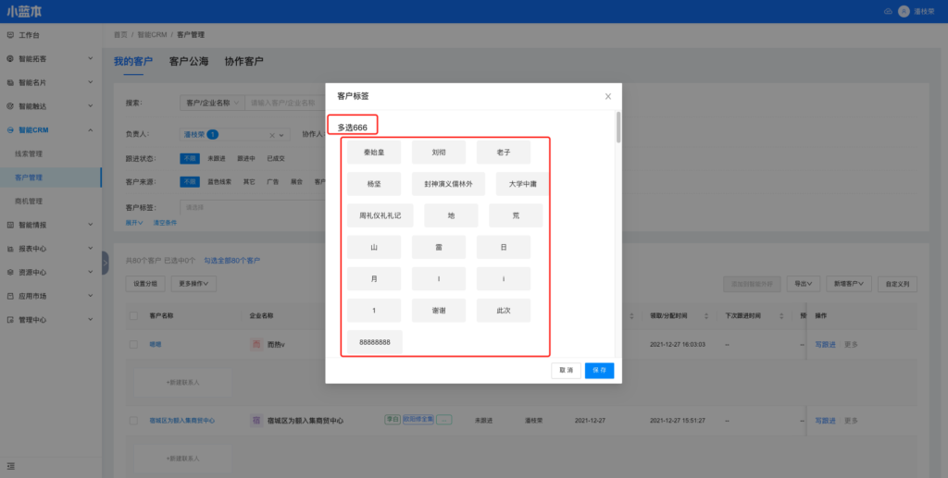Click the 报表中心 sidebar icon
948x478 pixels.
10,249
